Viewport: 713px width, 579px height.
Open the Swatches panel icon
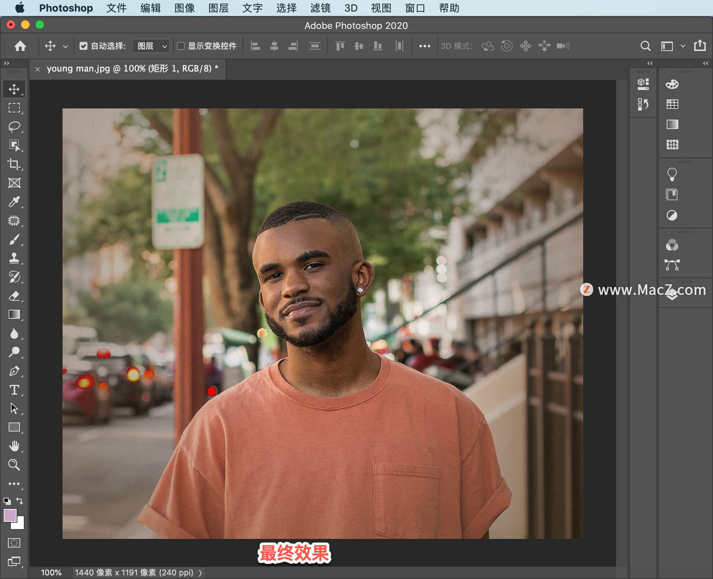click(x=672, y=104)
